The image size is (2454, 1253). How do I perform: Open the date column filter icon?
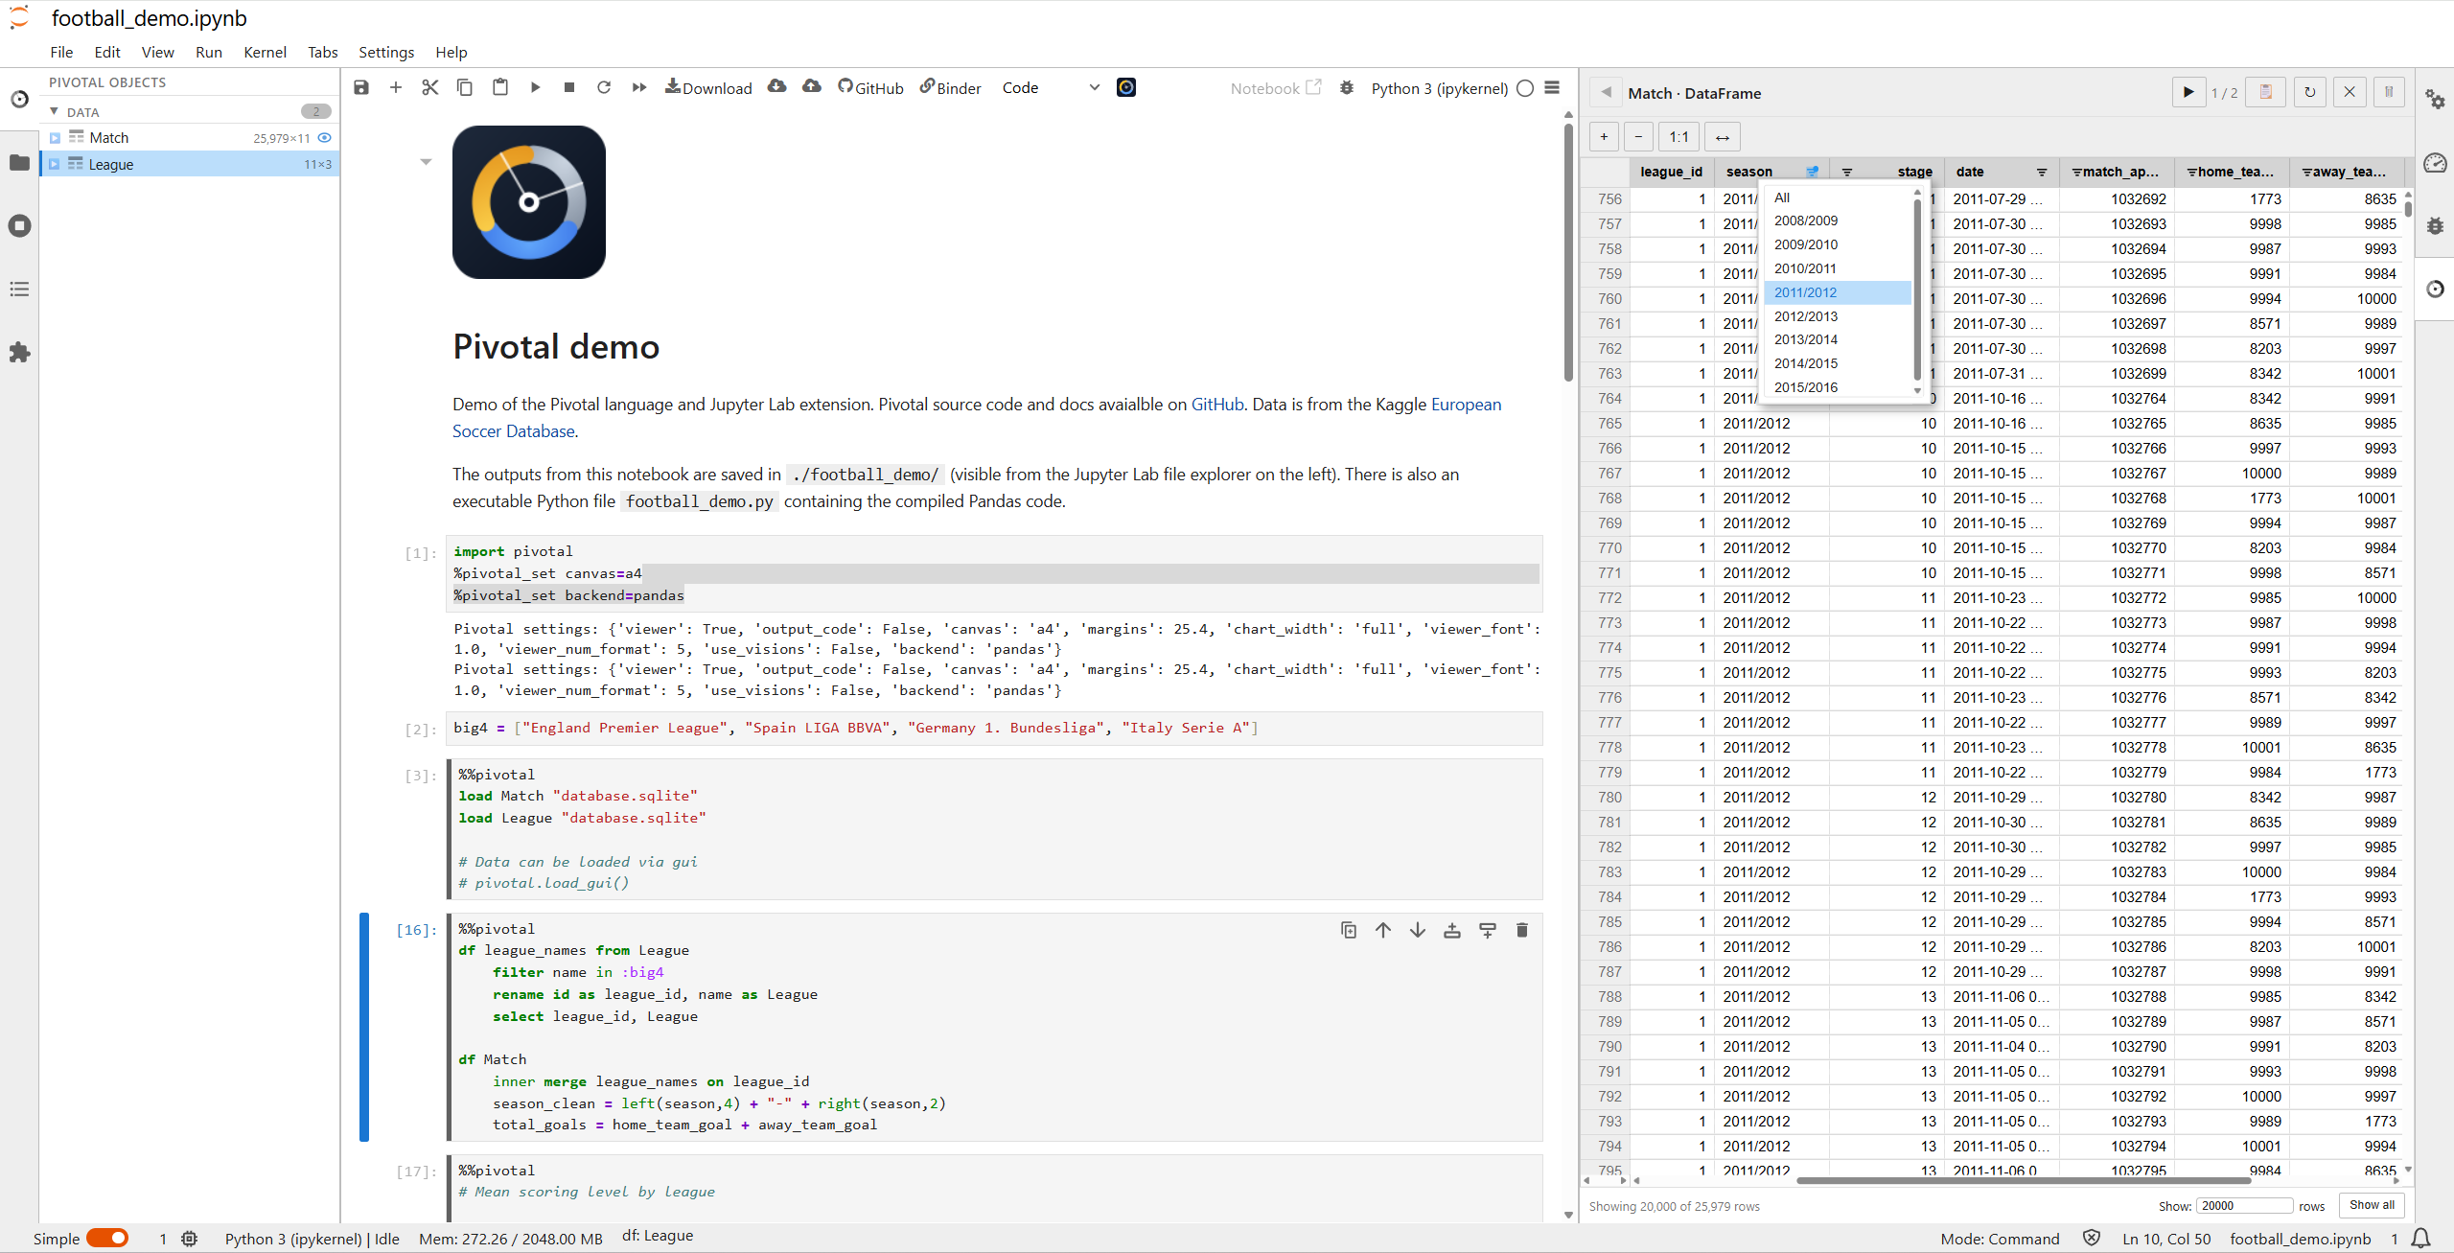[x=2042, y=172]
